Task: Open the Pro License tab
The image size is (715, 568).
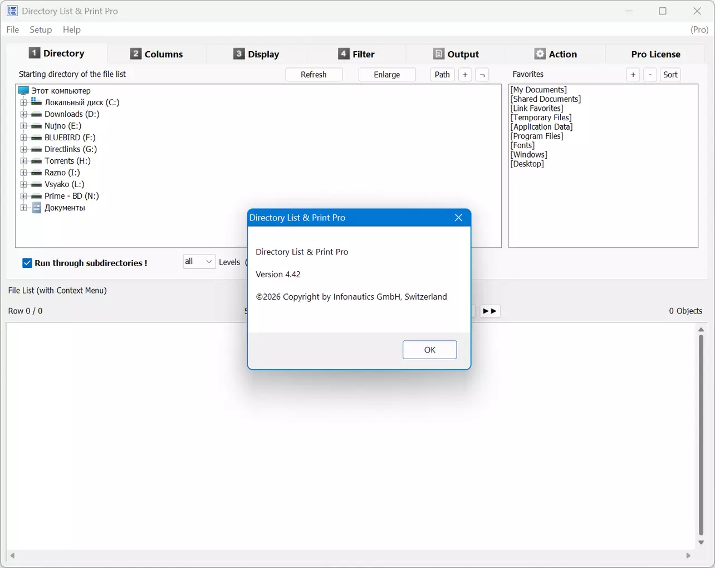Action: coord(656,54)
